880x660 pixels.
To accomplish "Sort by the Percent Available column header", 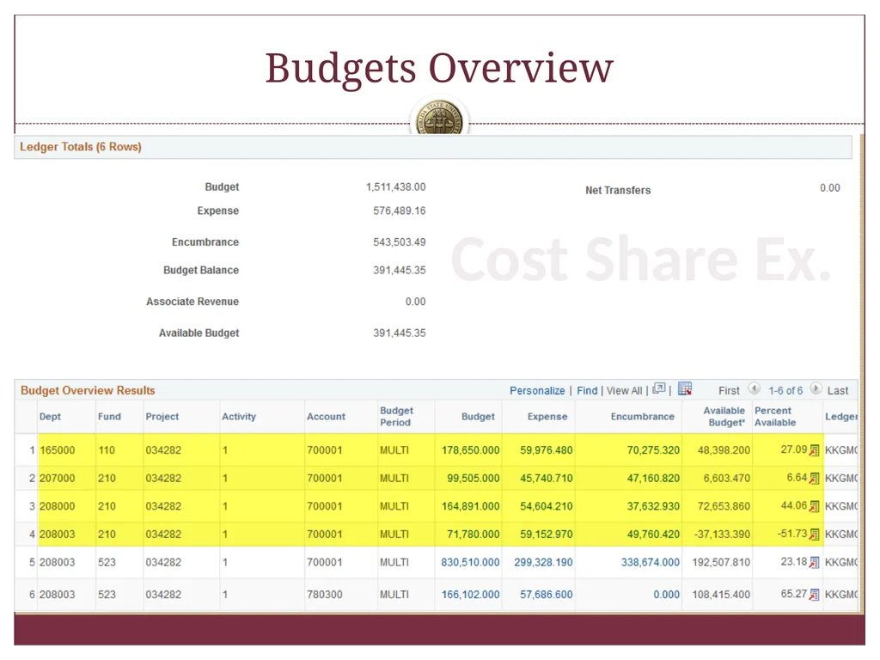I will pos(775,417).
